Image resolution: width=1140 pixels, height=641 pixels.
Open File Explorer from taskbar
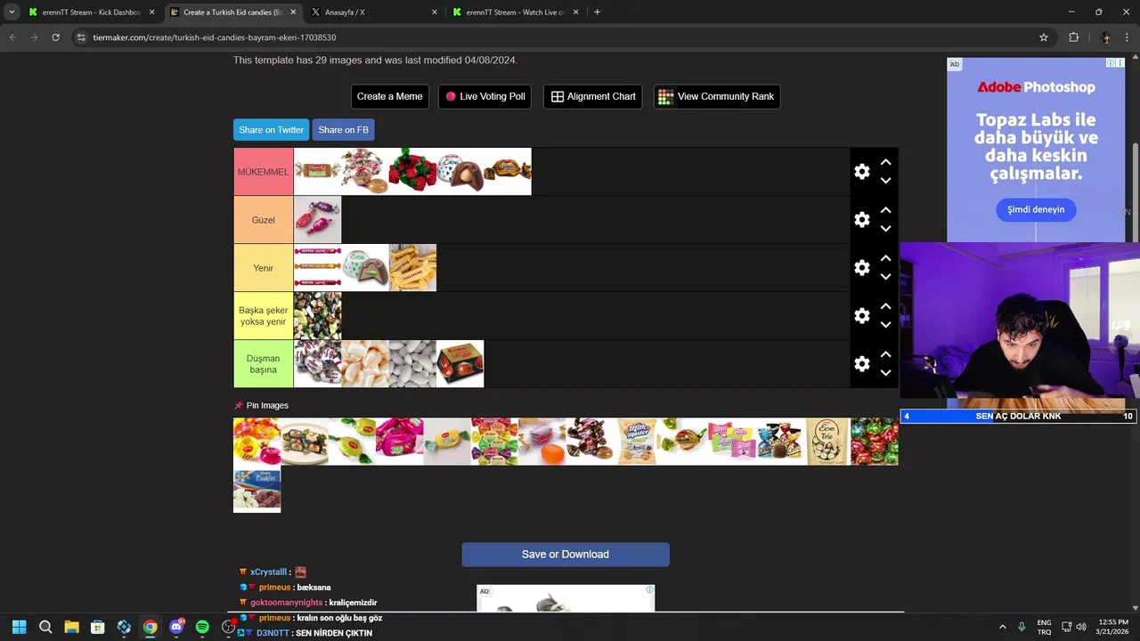pyautogui.click(x=71, y=627)
